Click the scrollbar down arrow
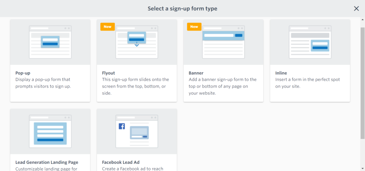The height and width of the screenshot is (171, 365). (363, 168)
